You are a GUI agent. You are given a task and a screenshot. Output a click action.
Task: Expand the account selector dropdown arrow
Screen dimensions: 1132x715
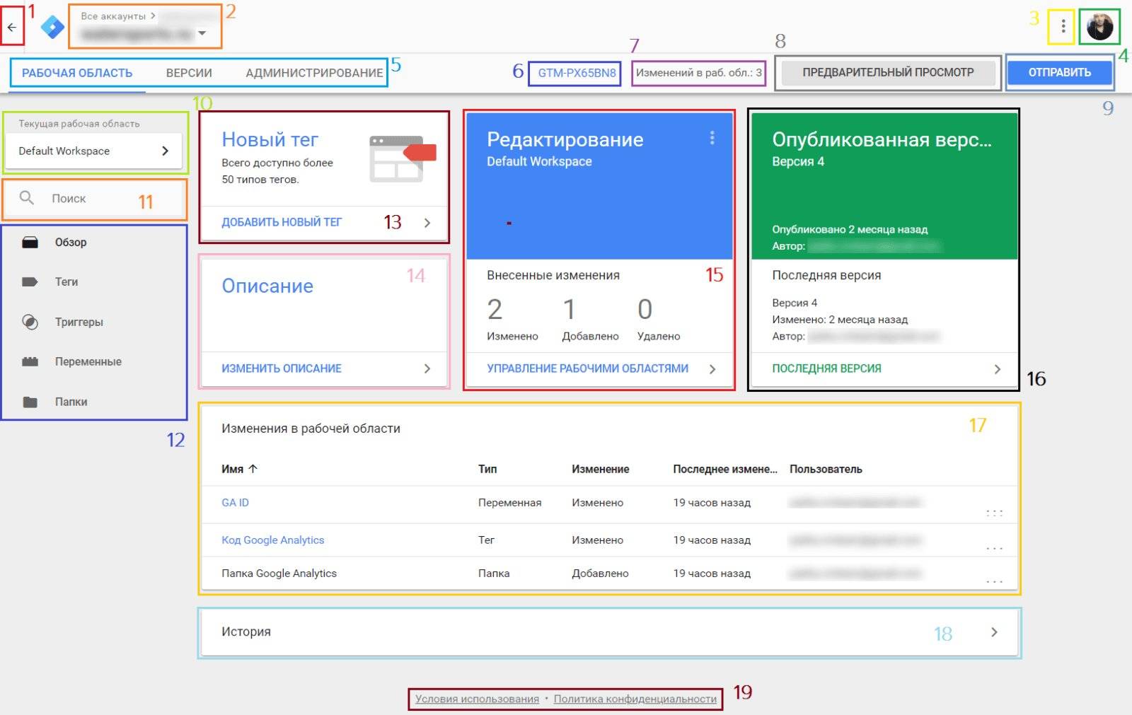click(x=202, y=33)
